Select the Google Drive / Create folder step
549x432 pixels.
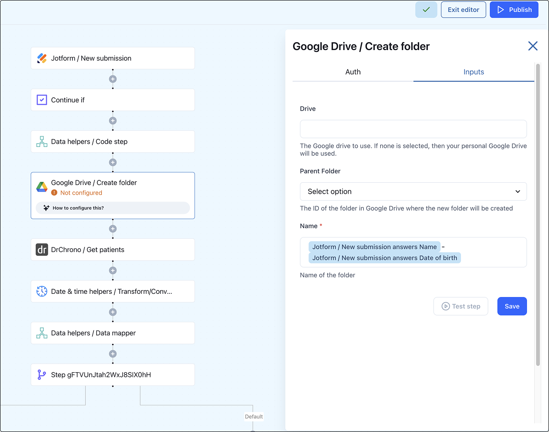click(113, 196)
